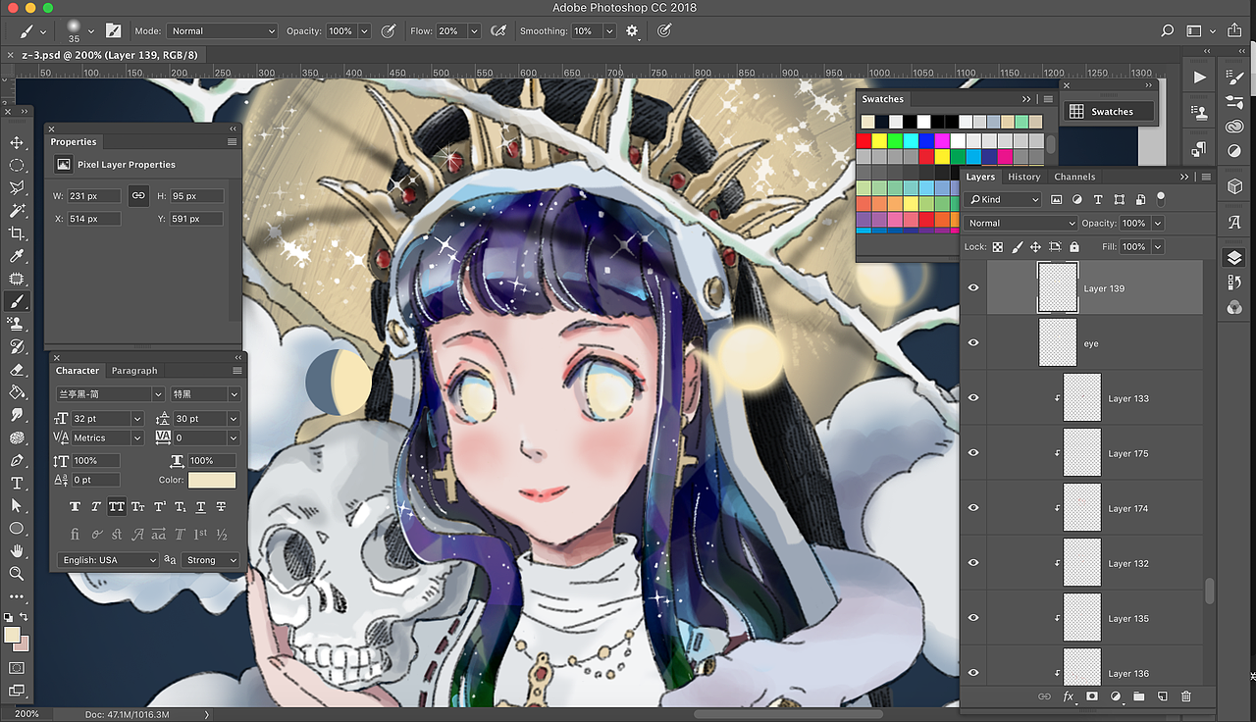Select the Pen tool
Image resolution: width=1256 pixels, height=722 pixels.
click(17, 460)
